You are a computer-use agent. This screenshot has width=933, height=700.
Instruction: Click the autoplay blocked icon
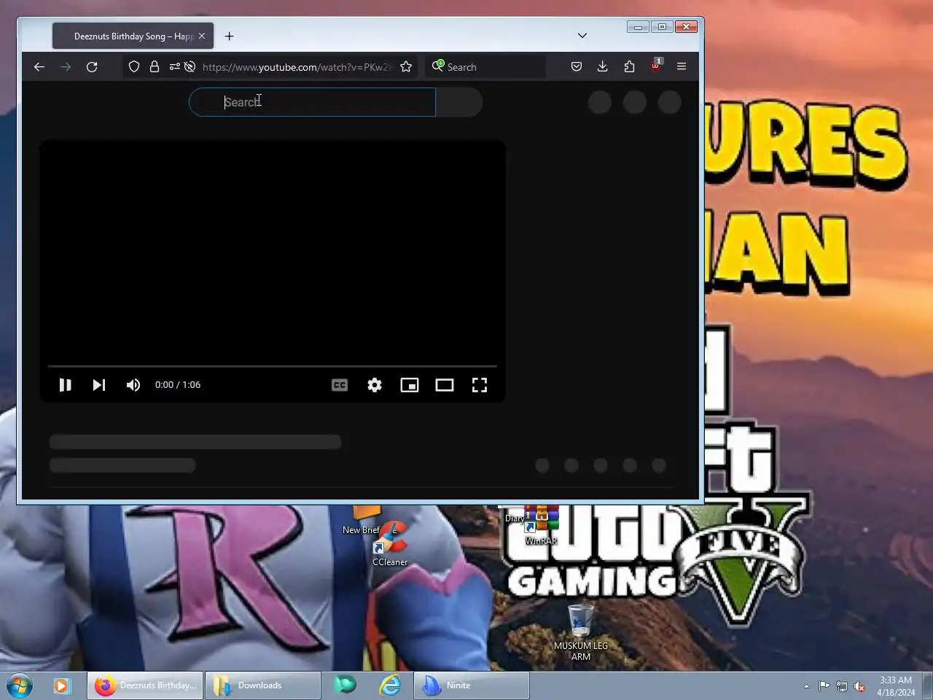click(190, 66)
